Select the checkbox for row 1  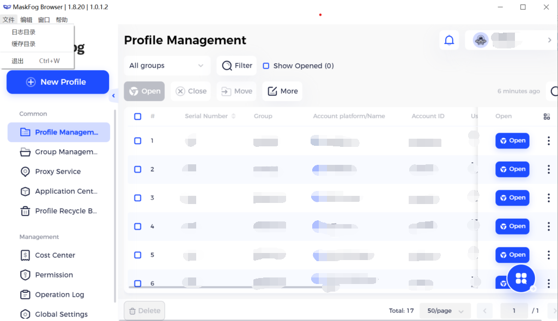(x=138, y=141)
